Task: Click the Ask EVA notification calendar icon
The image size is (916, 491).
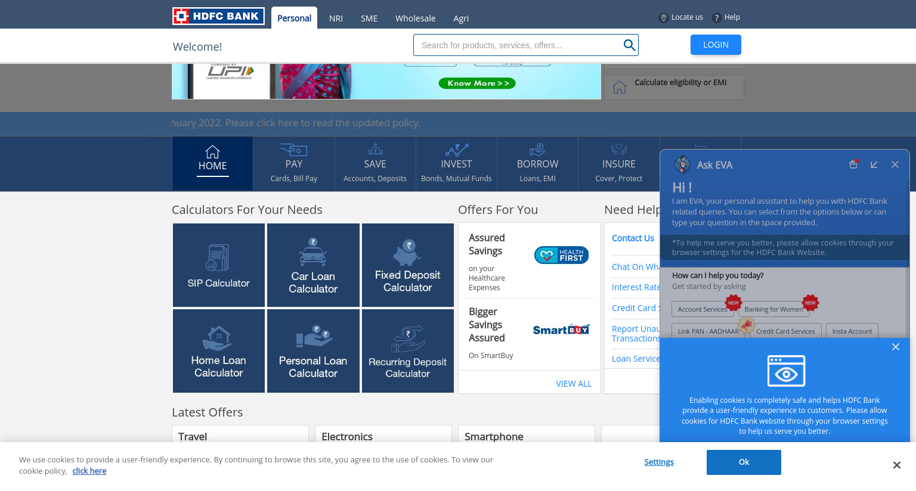Action: (x=853, y=164)
